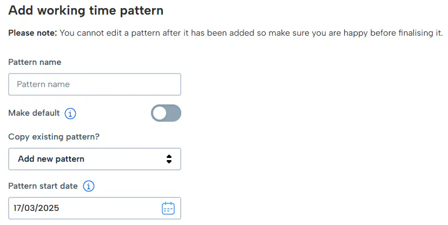Screen dimensions: 448x225
Task: Focus the Pattern name text field
Action: [95, 84]
